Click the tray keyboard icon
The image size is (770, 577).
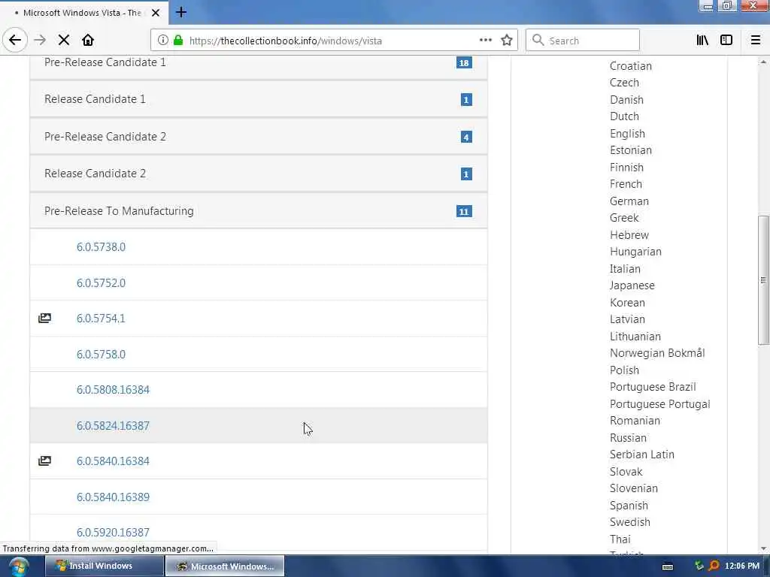click(x=668, y=566)
